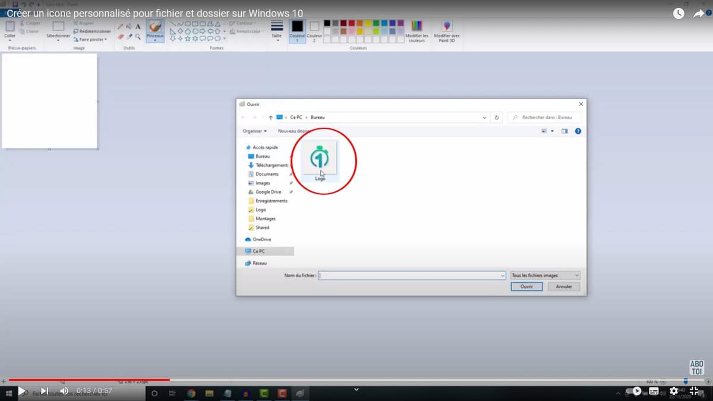Play the YouTube video

(x=22, y=391)
